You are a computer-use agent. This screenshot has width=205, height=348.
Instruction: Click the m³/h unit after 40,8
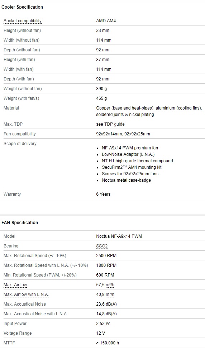point(110,294)
